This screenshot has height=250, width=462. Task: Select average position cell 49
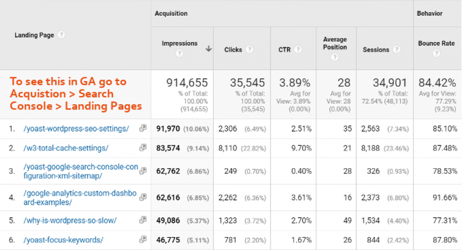pos(348,220)
